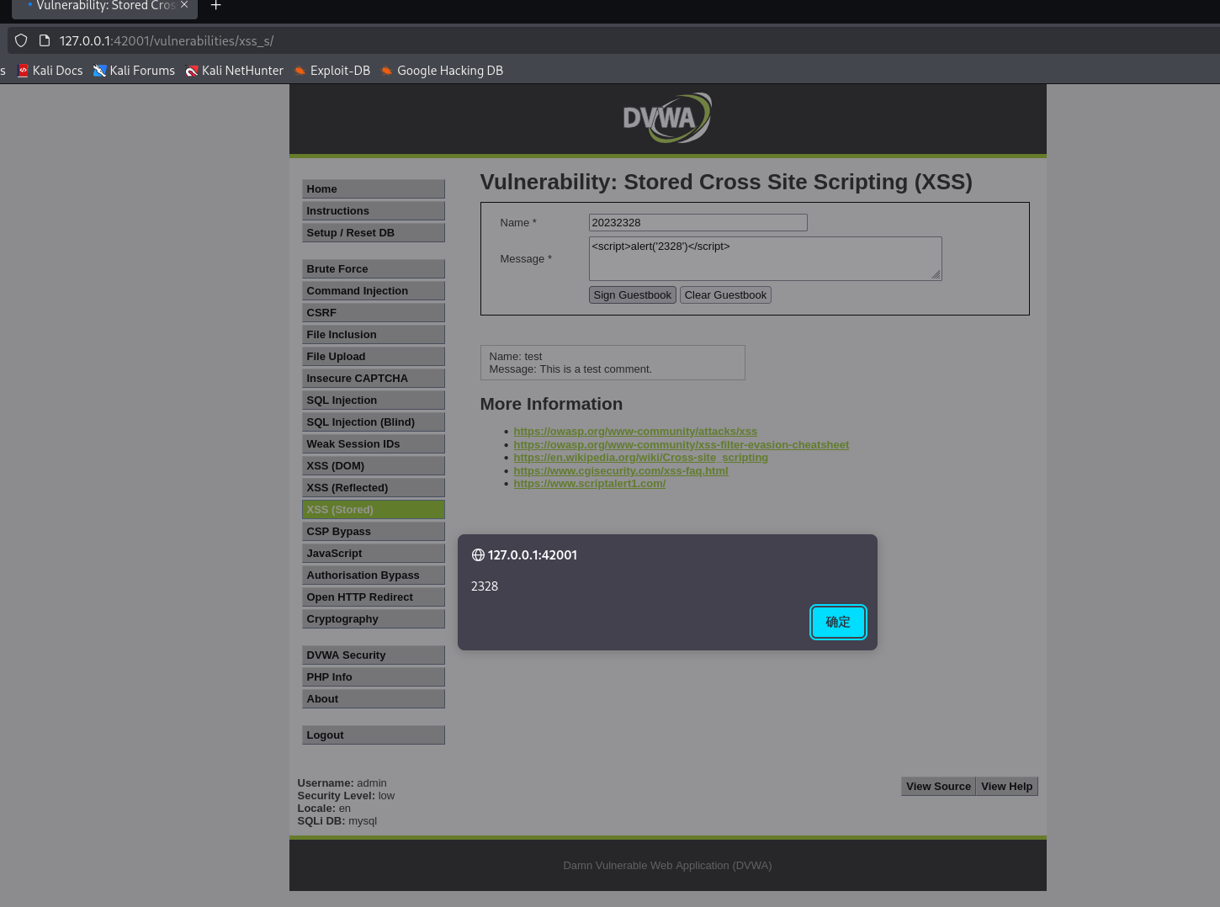
Task: Go to CSRF page
Action: [373, 312]
